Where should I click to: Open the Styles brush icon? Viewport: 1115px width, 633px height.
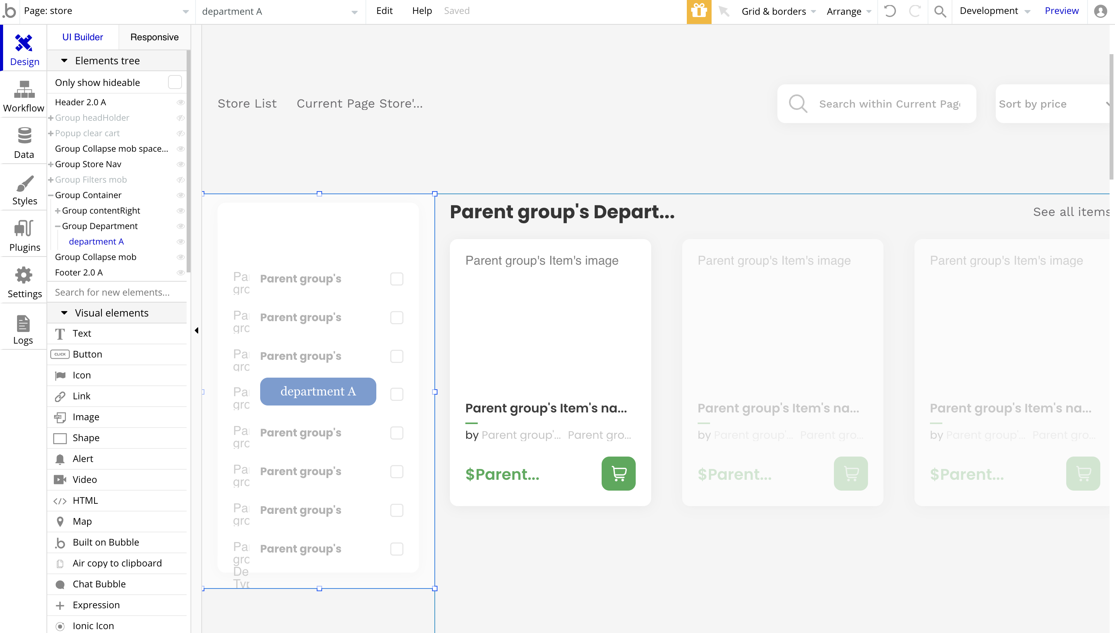point(24,189)
